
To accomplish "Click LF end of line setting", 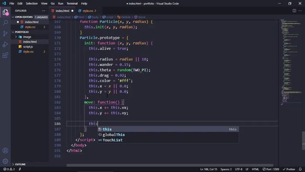I will [247, 169].
